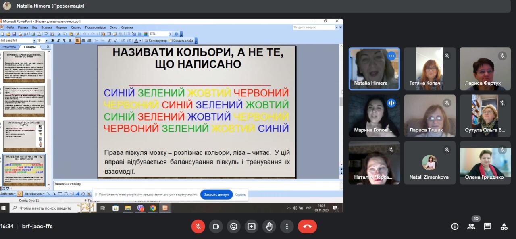516x239 pixels.
Task: Open the Вставка menu
Action: 46,27
